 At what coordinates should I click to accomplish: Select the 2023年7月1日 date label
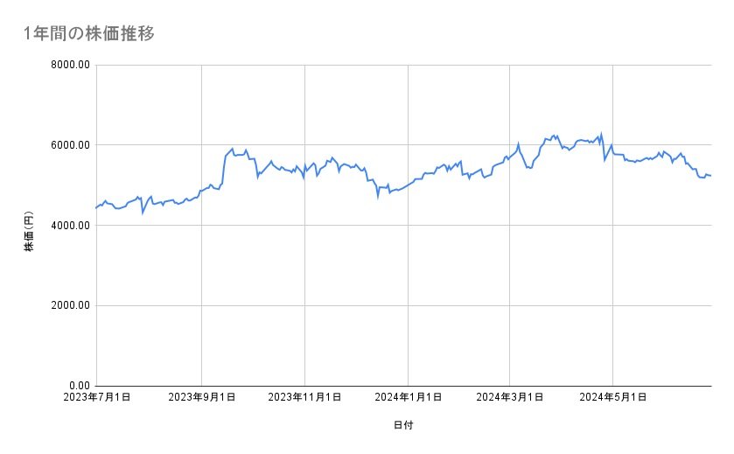coord(96,398)
